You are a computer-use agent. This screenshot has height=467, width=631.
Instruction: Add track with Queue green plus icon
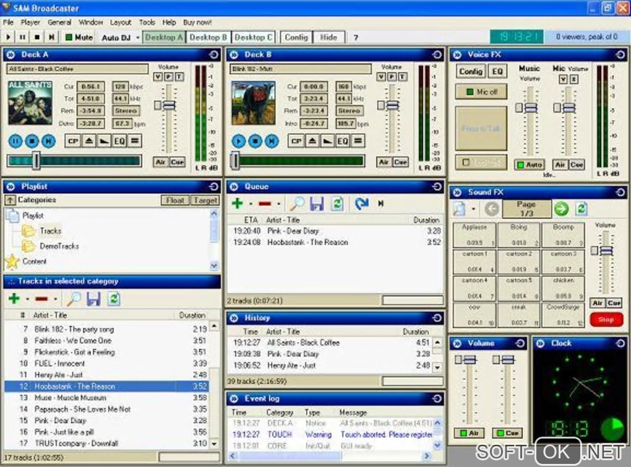pos(238,204)
